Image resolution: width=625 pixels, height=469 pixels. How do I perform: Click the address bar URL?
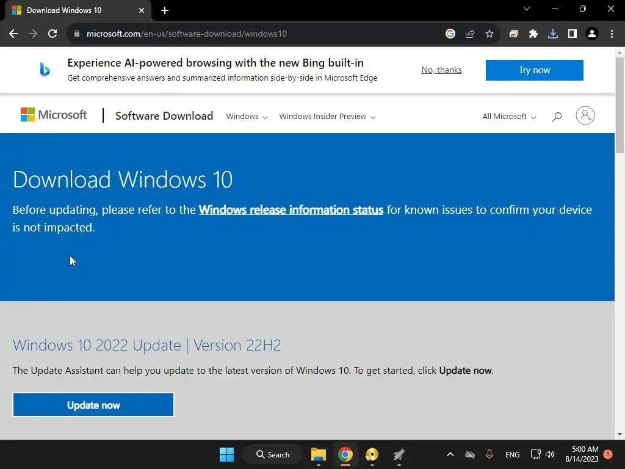[x=187, y=34]
